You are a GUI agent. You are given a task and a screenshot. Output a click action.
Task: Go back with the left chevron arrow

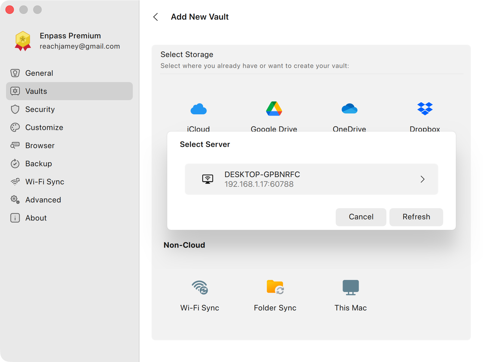point(156,17)
